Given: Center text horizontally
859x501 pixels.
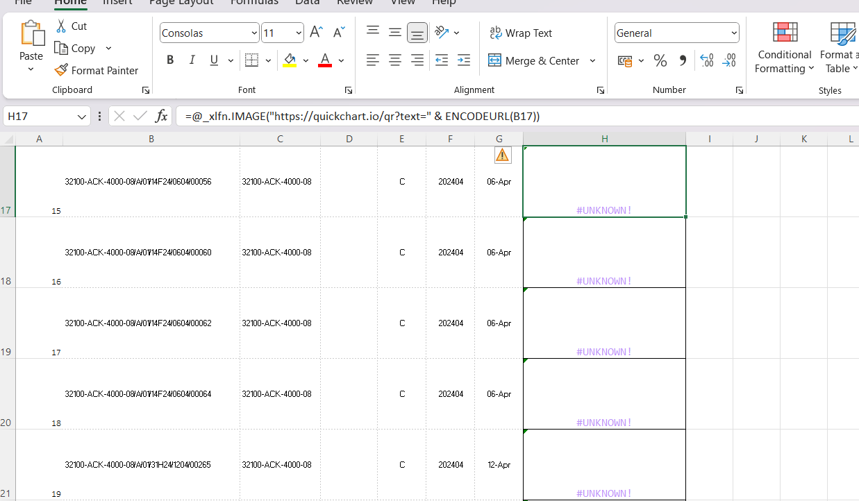Looking at the screenshot, I should (395, 60).
